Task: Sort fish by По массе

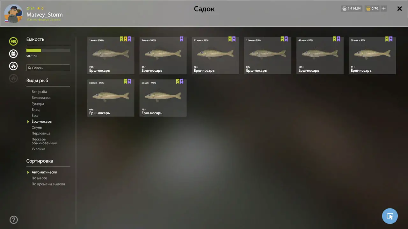Action: [39, 178]
